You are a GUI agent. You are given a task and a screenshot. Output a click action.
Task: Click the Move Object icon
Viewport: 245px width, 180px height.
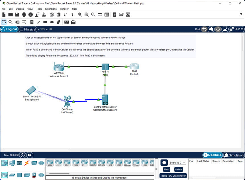point(218,29)
